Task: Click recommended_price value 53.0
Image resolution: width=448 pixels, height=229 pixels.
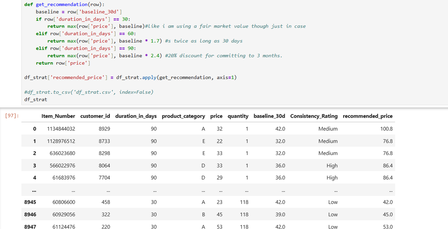Action: (x=388, y=227)
